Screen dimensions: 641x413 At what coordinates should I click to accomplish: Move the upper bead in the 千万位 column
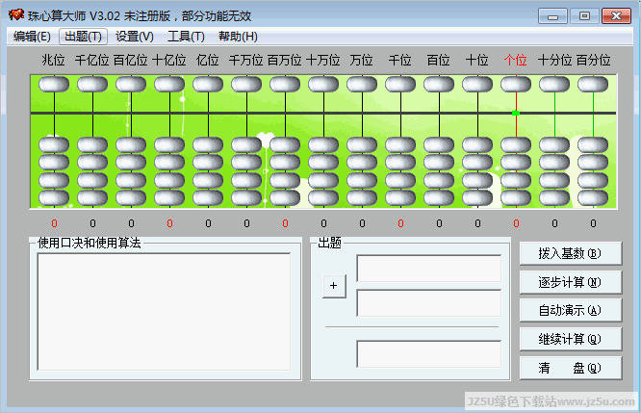pos(246,85)
